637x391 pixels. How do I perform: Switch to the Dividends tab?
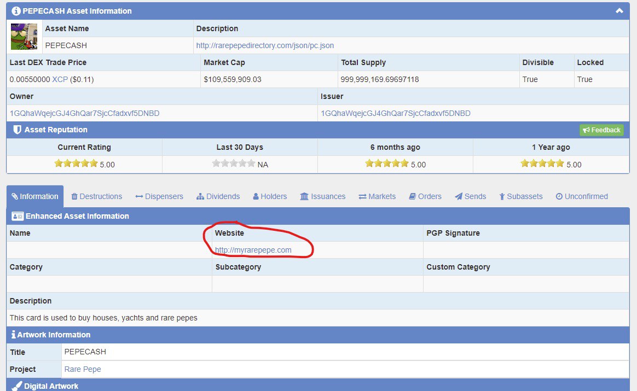[x=218, y=196]
